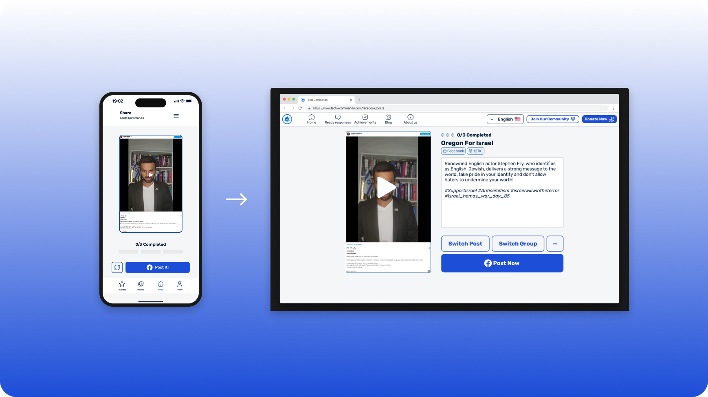
Task: Open the browser three-dot menu
Action: coord(613,108)
